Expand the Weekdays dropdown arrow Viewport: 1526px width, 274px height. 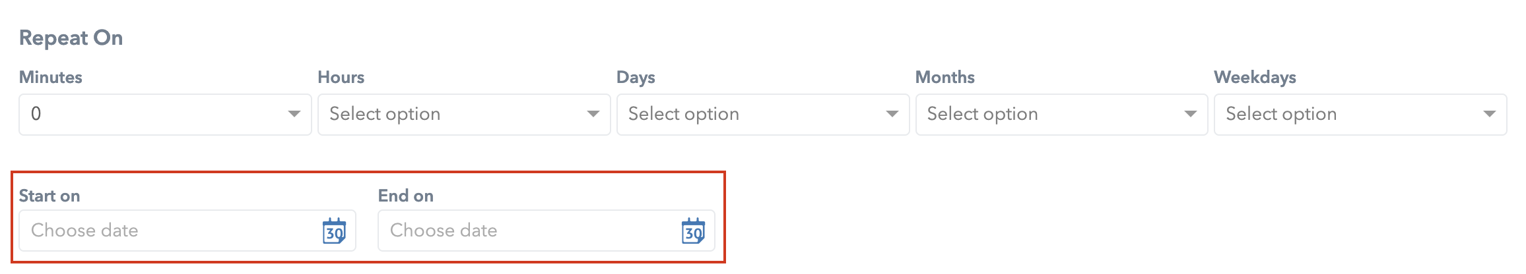[x=1490, y=114]
